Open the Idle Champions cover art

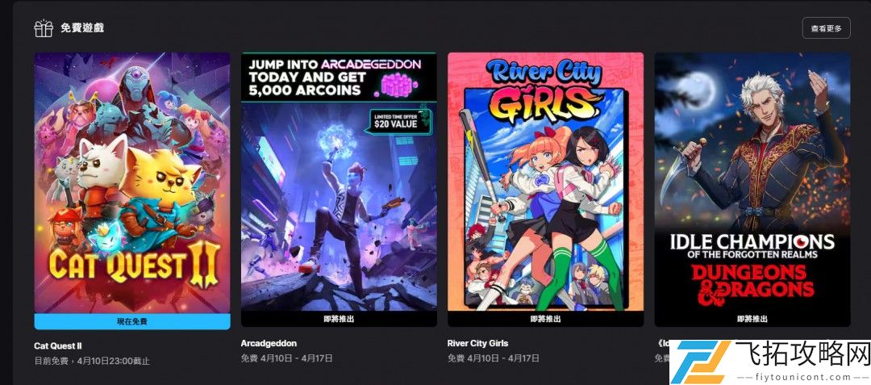[x=752, y=182]
